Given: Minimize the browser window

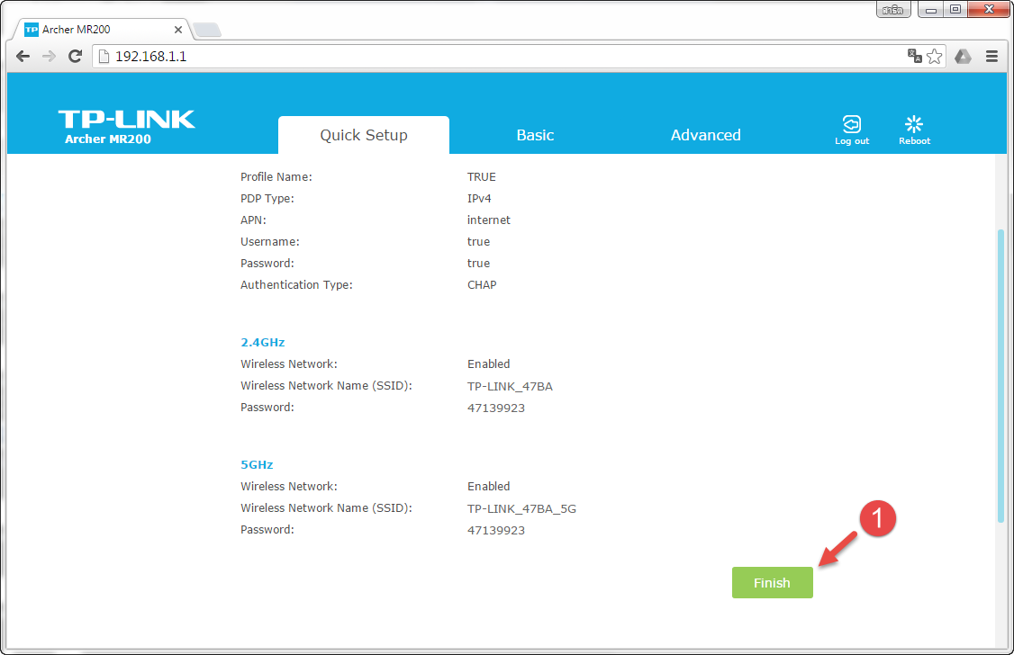Looking at the screenshot, I should point(930,9).
